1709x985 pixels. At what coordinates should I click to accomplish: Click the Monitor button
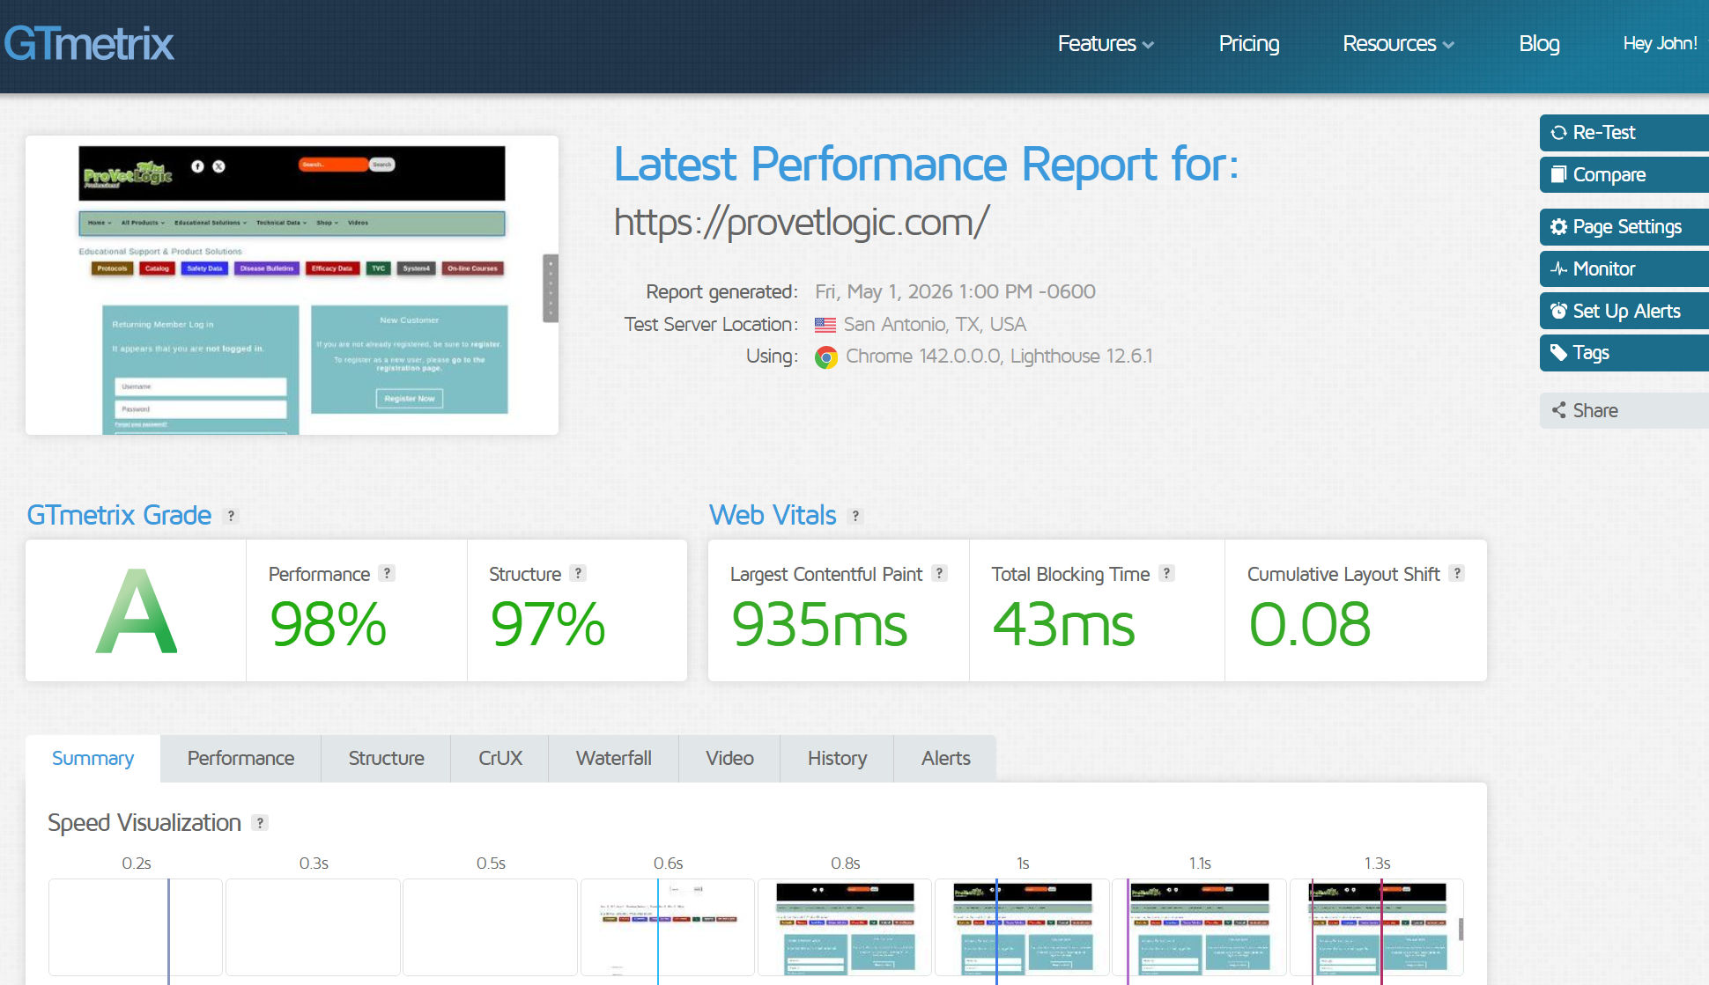point(1624,268)
